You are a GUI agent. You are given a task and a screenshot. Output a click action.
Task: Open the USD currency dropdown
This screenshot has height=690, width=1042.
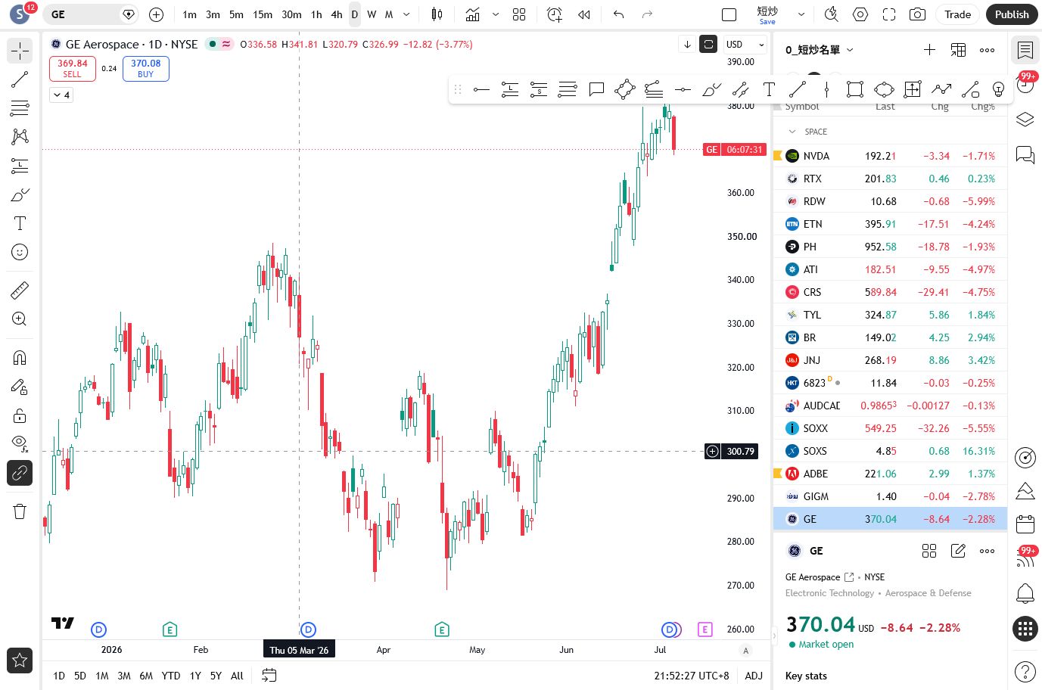pyautogui.click(x=745, y=45)
